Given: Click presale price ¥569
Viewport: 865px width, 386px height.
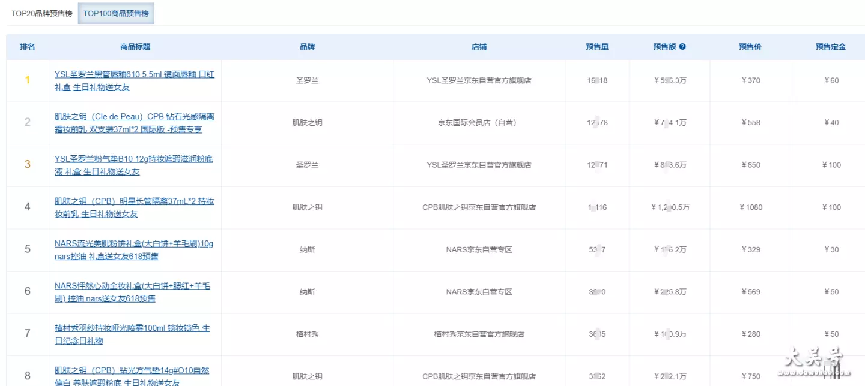Looking at the screenshot, I should (x=751, y=292).
